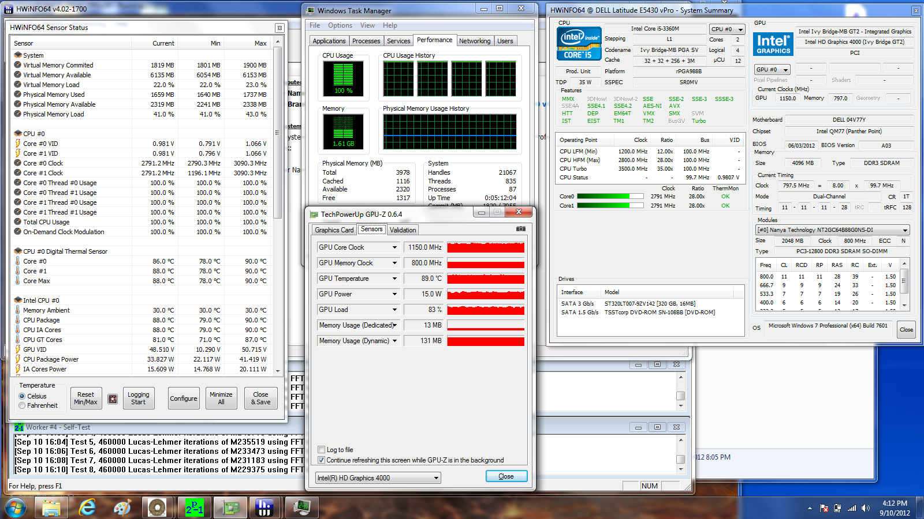Open Paint from the taskbar
924x519 pixels.
(x=122, y=508)
